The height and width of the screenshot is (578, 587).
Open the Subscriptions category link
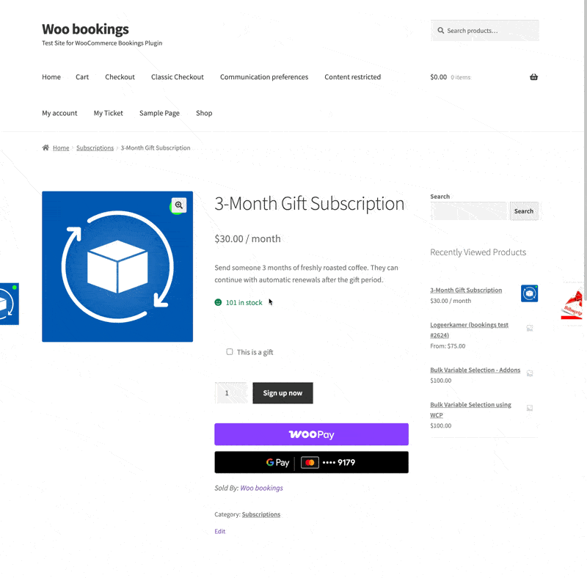pos(261,514)
